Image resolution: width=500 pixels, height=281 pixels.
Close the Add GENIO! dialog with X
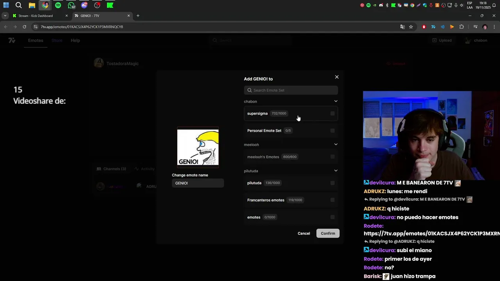click(337, 77)
